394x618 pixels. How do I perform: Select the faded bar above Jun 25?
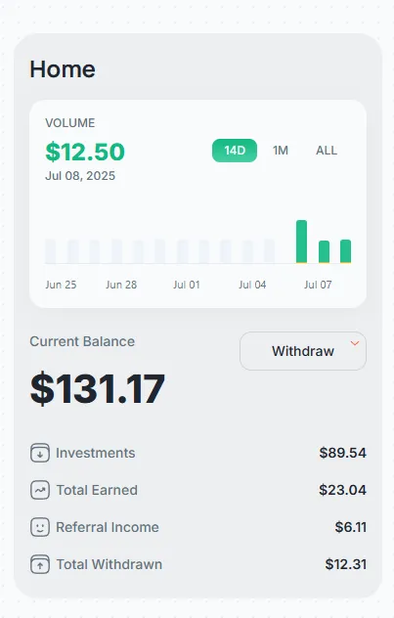pyautogui.click(x=51, y=251)
